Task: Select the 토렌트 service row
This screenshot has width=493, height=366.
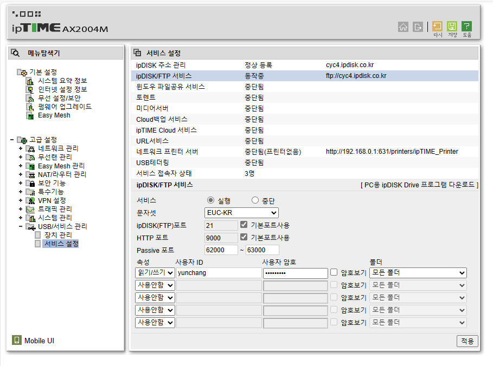Action: pyautogui.click(x=305, y=97)
